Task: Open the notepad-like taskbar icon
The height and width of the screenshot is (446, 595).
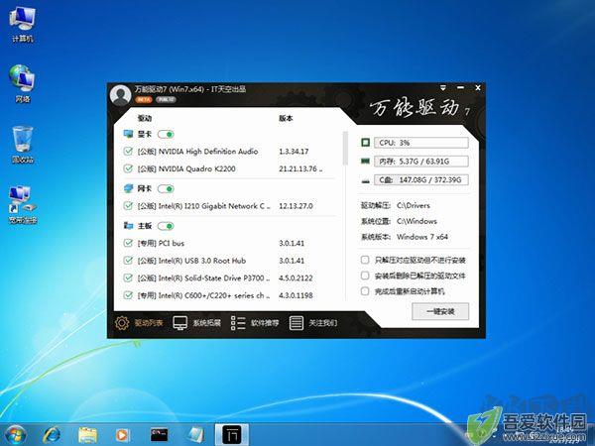Action: coord(195,435)
